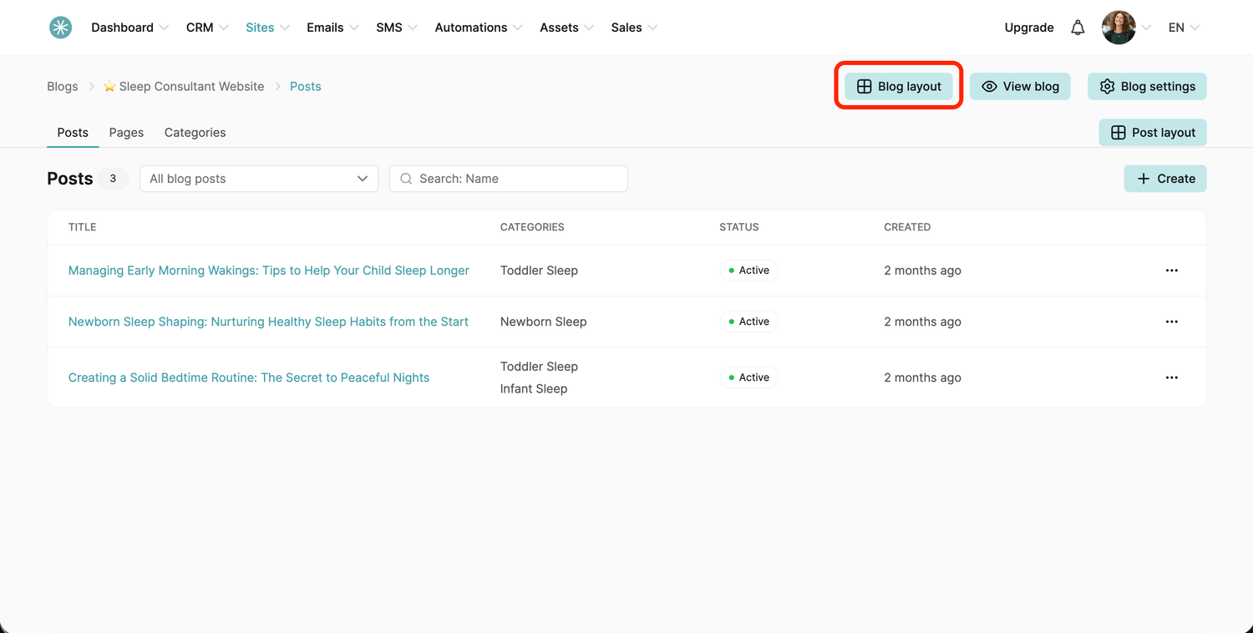
Task: Click the Blog layout button
Action: click(x=899, y=86)
